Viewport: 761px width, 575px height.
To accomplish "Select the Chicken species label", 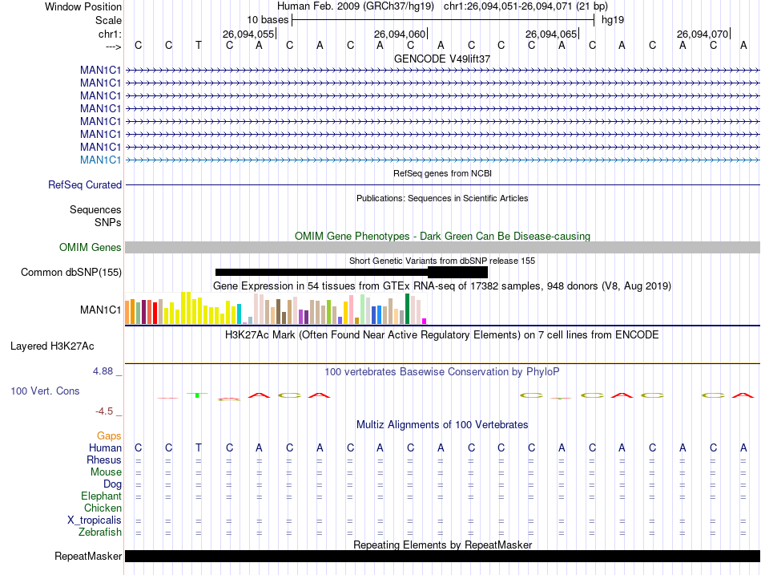I will (x=103, y=508).
